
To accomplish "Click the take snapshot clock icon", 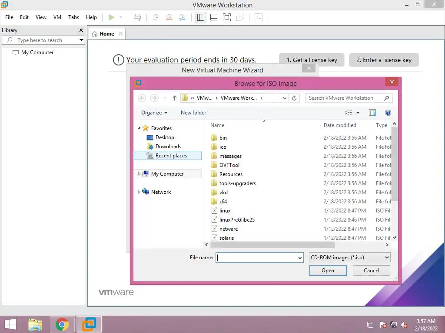I will (156, 17).
